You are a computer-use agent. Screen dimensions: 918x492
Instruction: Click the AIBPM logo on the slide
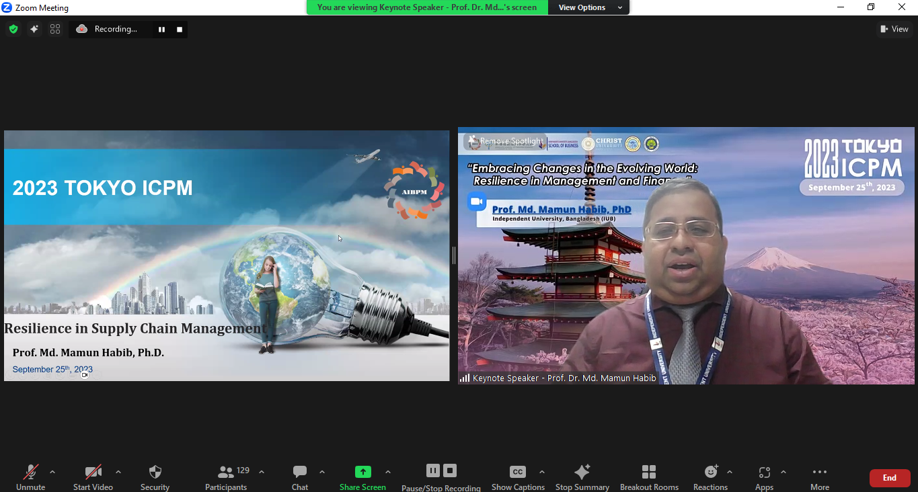point(414,190)
